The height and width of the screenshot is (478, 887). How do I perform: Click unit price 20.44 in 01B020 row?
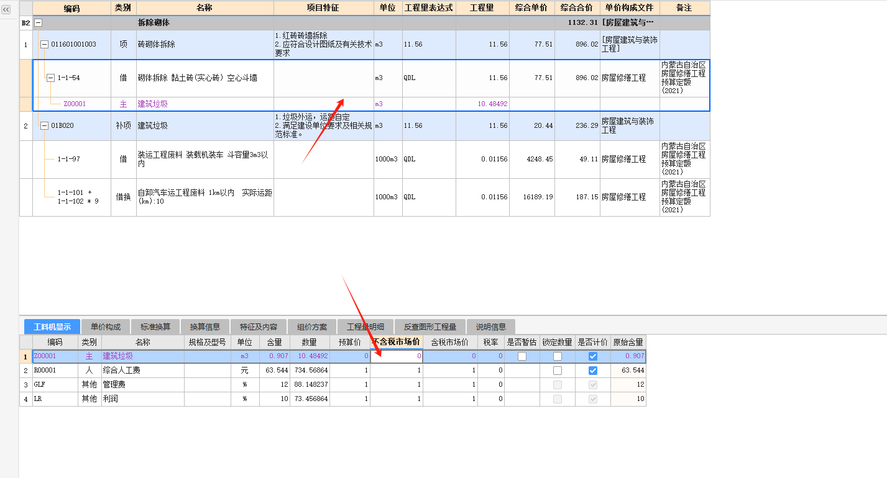pyautogui.click(x=544, y=126)
